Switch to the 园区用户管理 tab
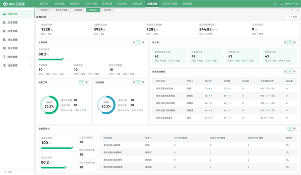This screenshot has height=175, width=301. 61,10
